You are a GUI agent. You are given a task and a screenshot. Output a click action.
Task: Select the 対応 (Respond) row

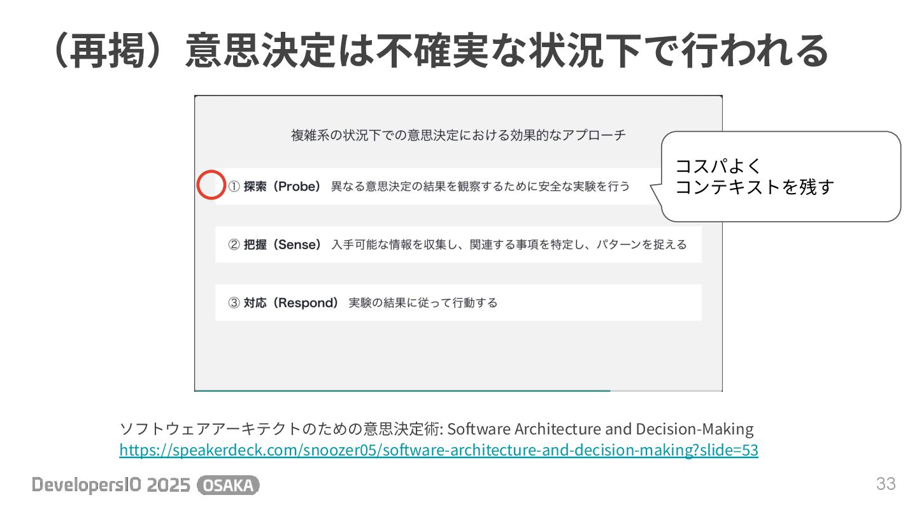click(458, 303)
